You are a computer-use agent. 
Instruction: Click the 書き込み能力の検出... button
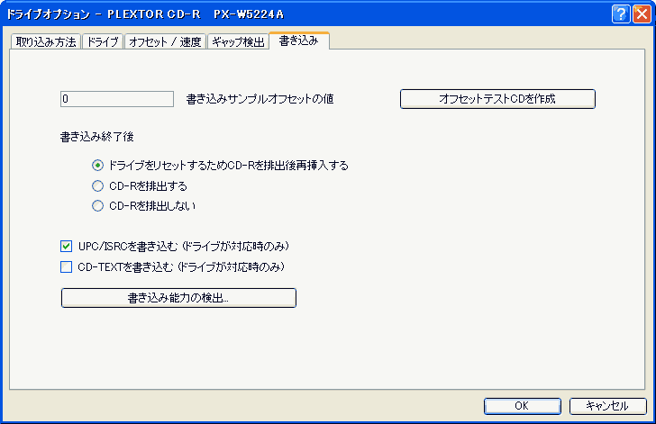pos(178,298)
